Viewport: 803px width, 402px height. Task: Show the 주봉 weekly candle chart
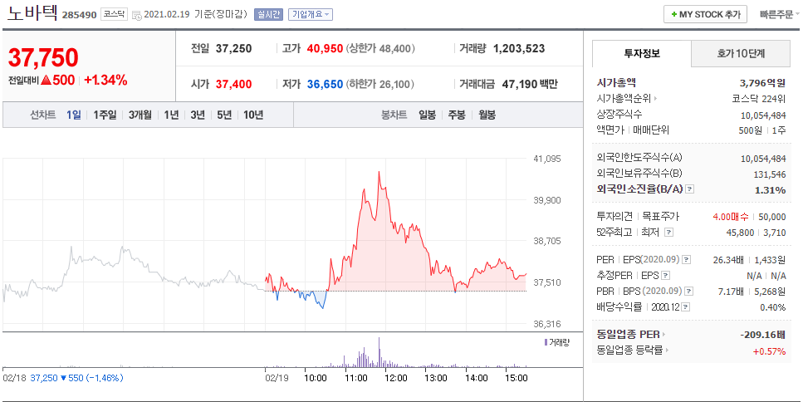457,115
